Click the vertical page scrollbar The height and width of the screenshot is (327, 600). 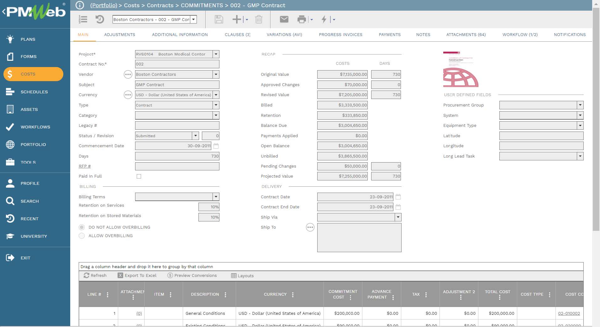[596, 119]
